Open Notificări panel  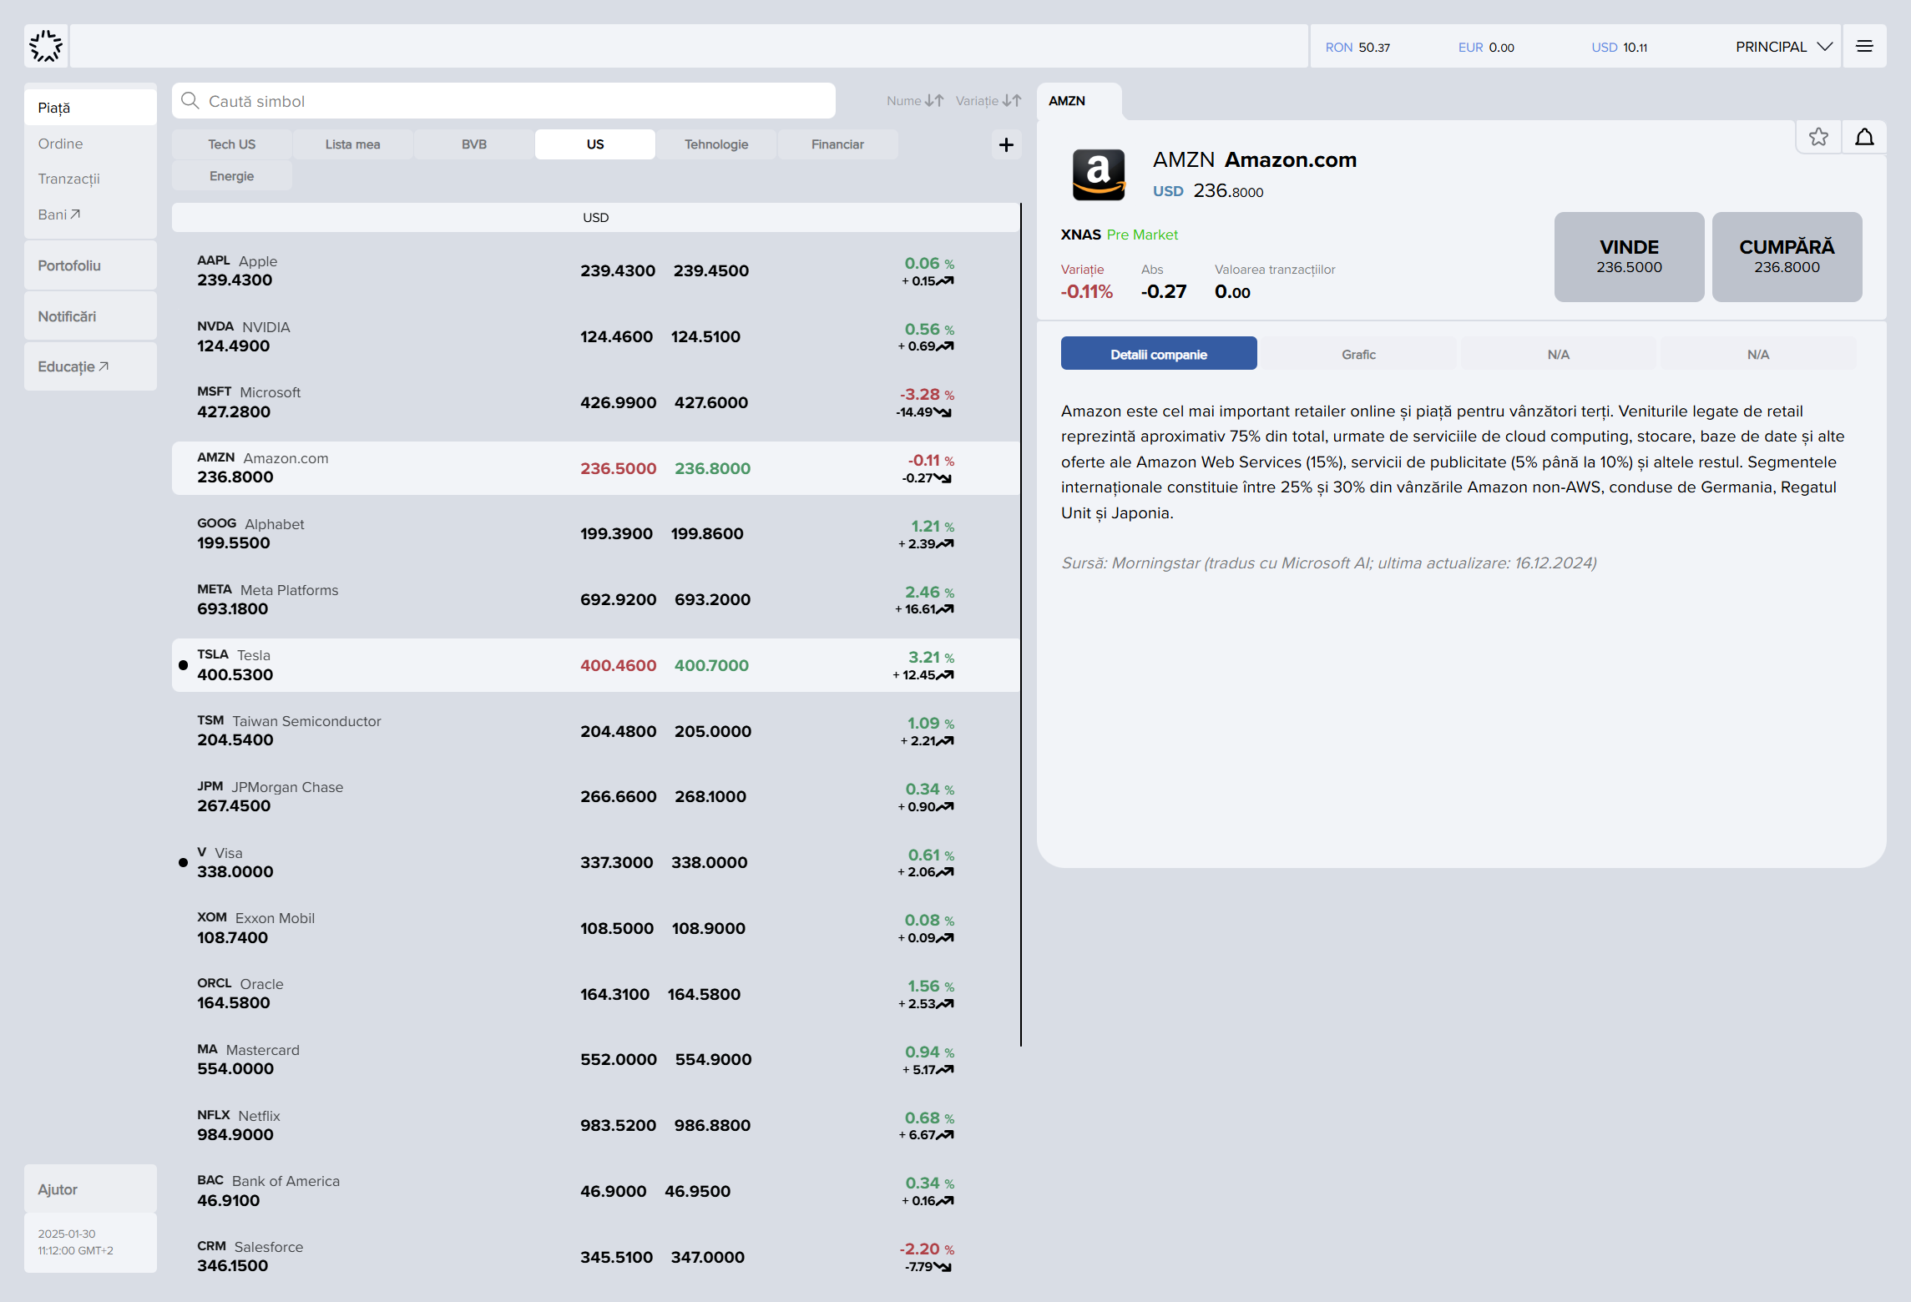point(90,316)
